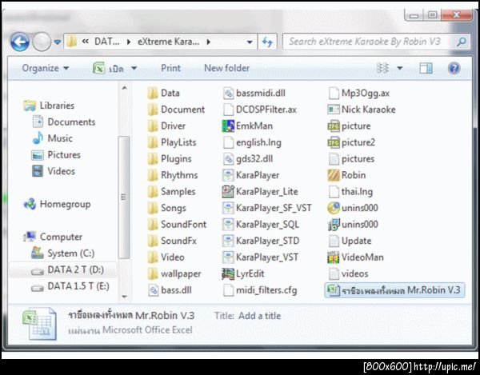Expand the breadcrumb overflow chevron

tap(86, 42)
